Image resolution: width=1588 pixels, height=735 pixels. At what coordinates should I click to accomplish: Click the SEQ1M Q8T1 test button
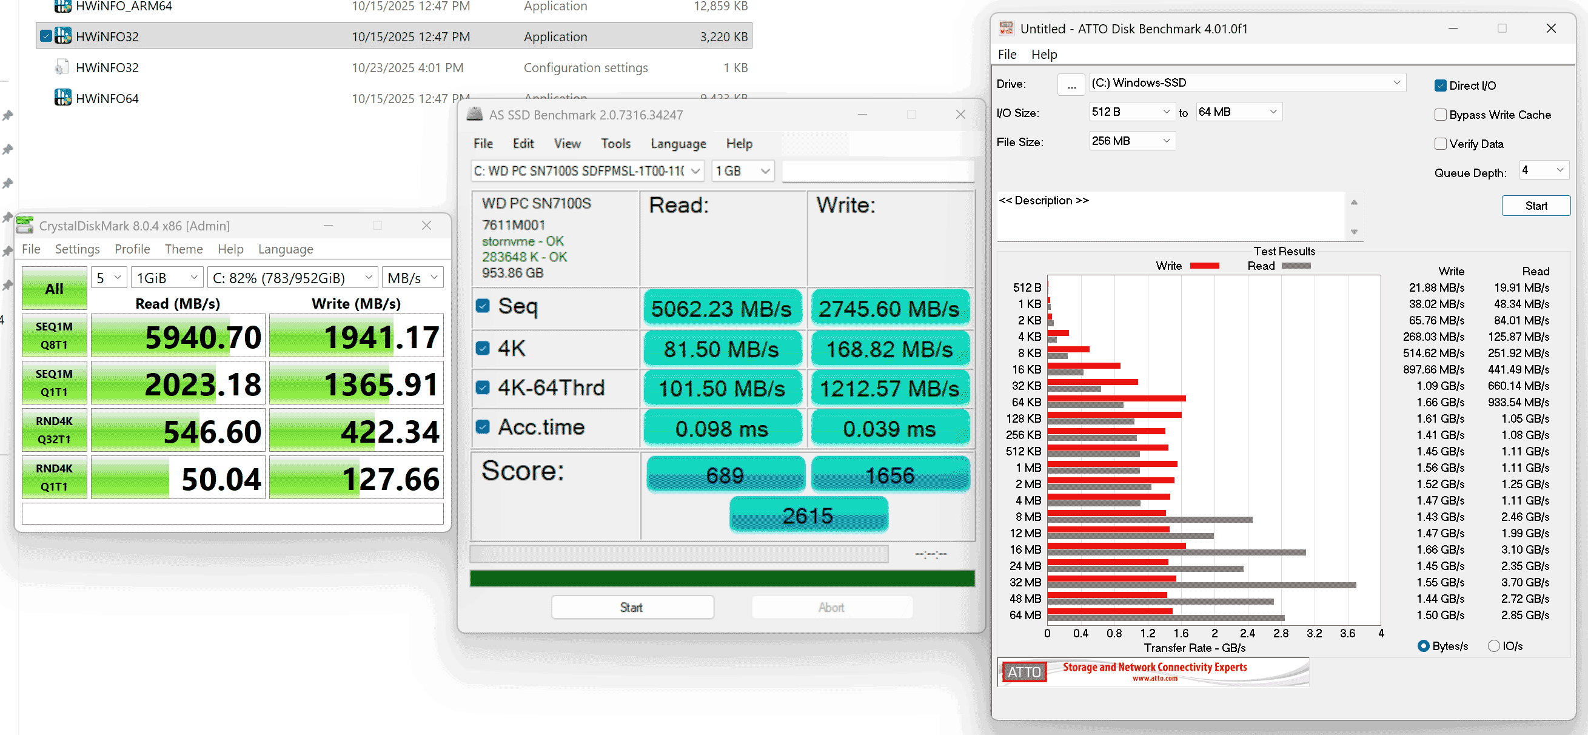tap(54, 335)
